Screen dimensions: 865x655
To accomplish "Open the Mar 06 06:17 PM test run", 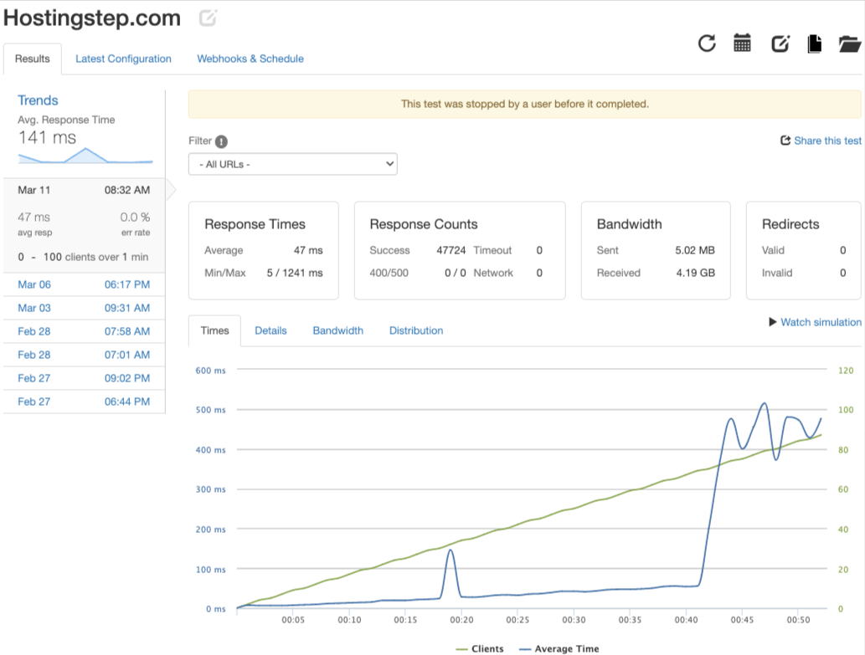I will (84, 284).
